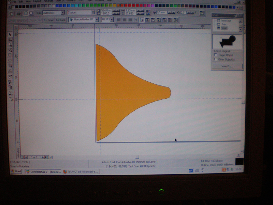Select the Rectangle tool
This screenshot has width=273, height=205.
[x=10, y=55]
